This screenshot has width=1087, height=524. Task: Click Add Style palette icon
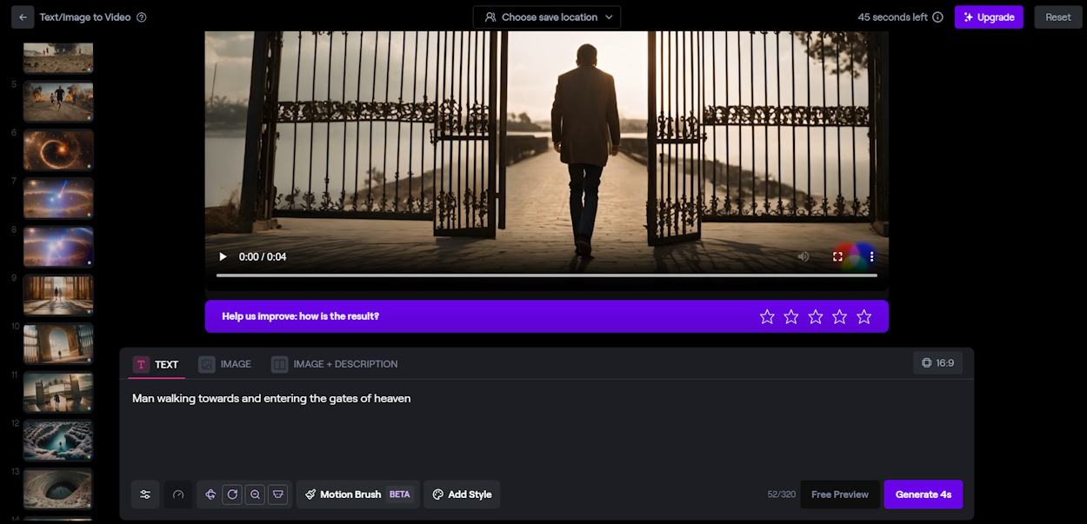[437, 494]
